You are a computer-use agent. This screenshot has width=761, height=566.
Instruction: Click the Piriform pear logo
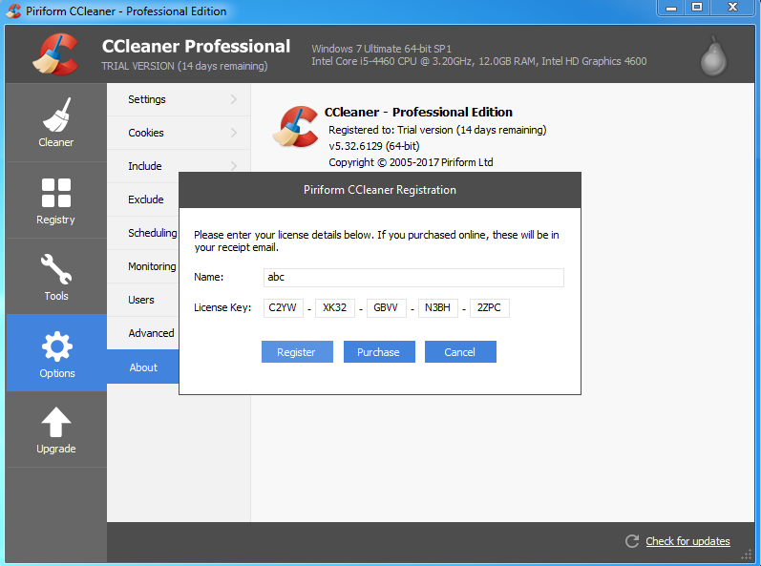click(x=713, y=55)
